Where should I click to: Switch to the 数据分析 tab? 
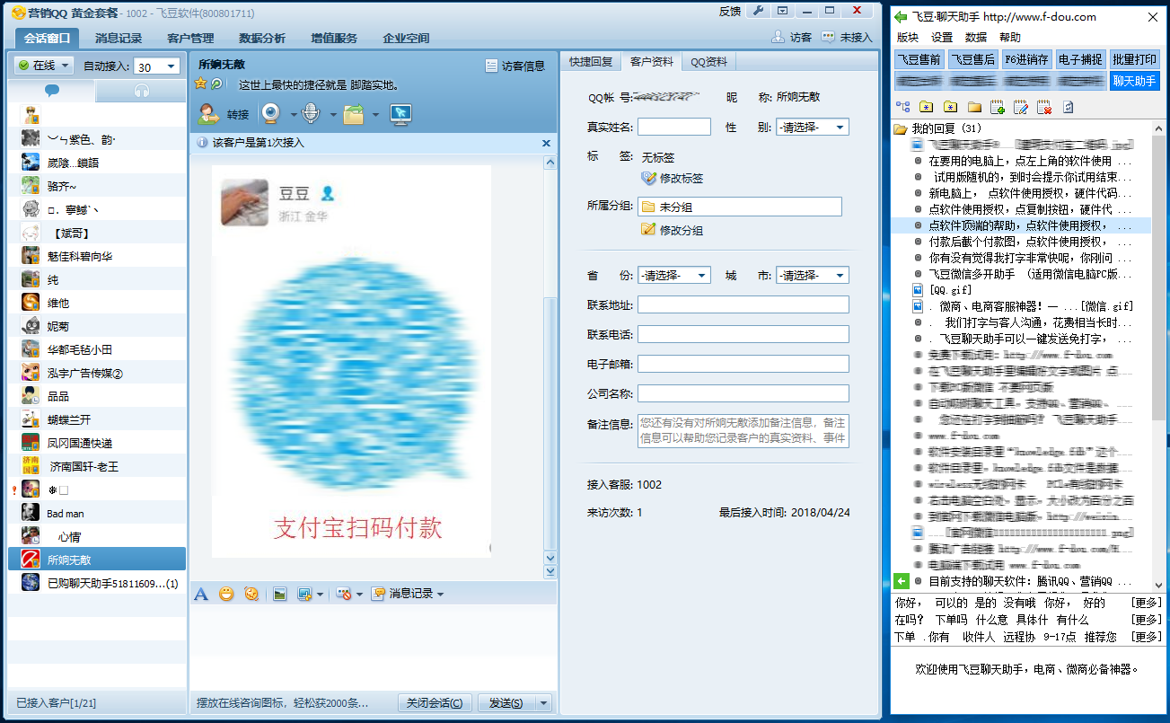(x=262, y=39)
